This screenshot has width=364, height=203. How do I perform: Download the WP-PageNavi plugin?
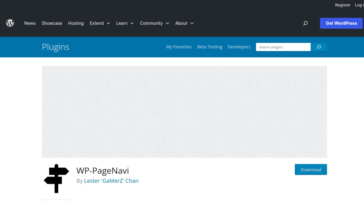point(311,170)
